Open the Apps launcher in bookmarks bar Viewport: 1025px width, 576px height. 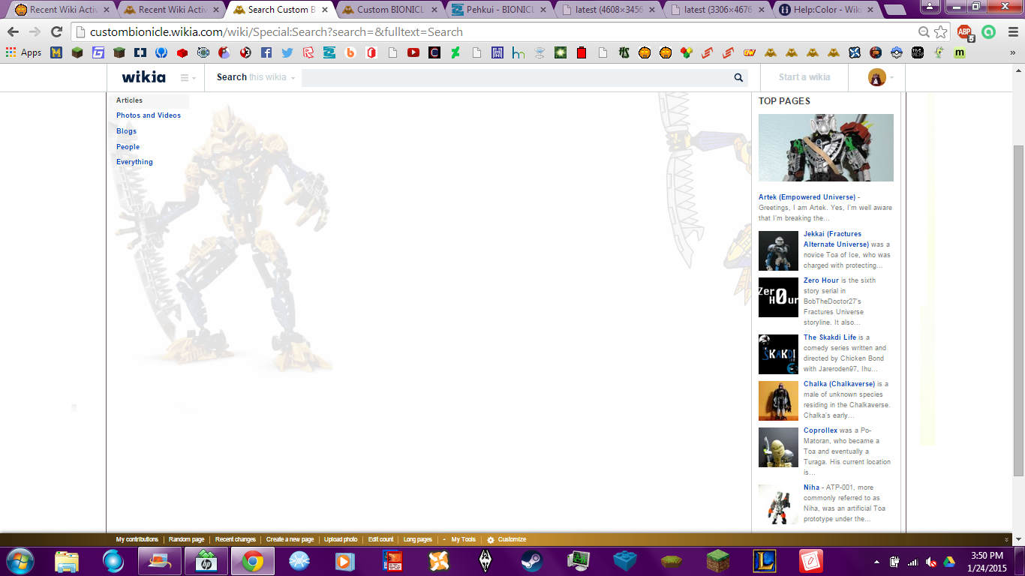click(23, 52)
